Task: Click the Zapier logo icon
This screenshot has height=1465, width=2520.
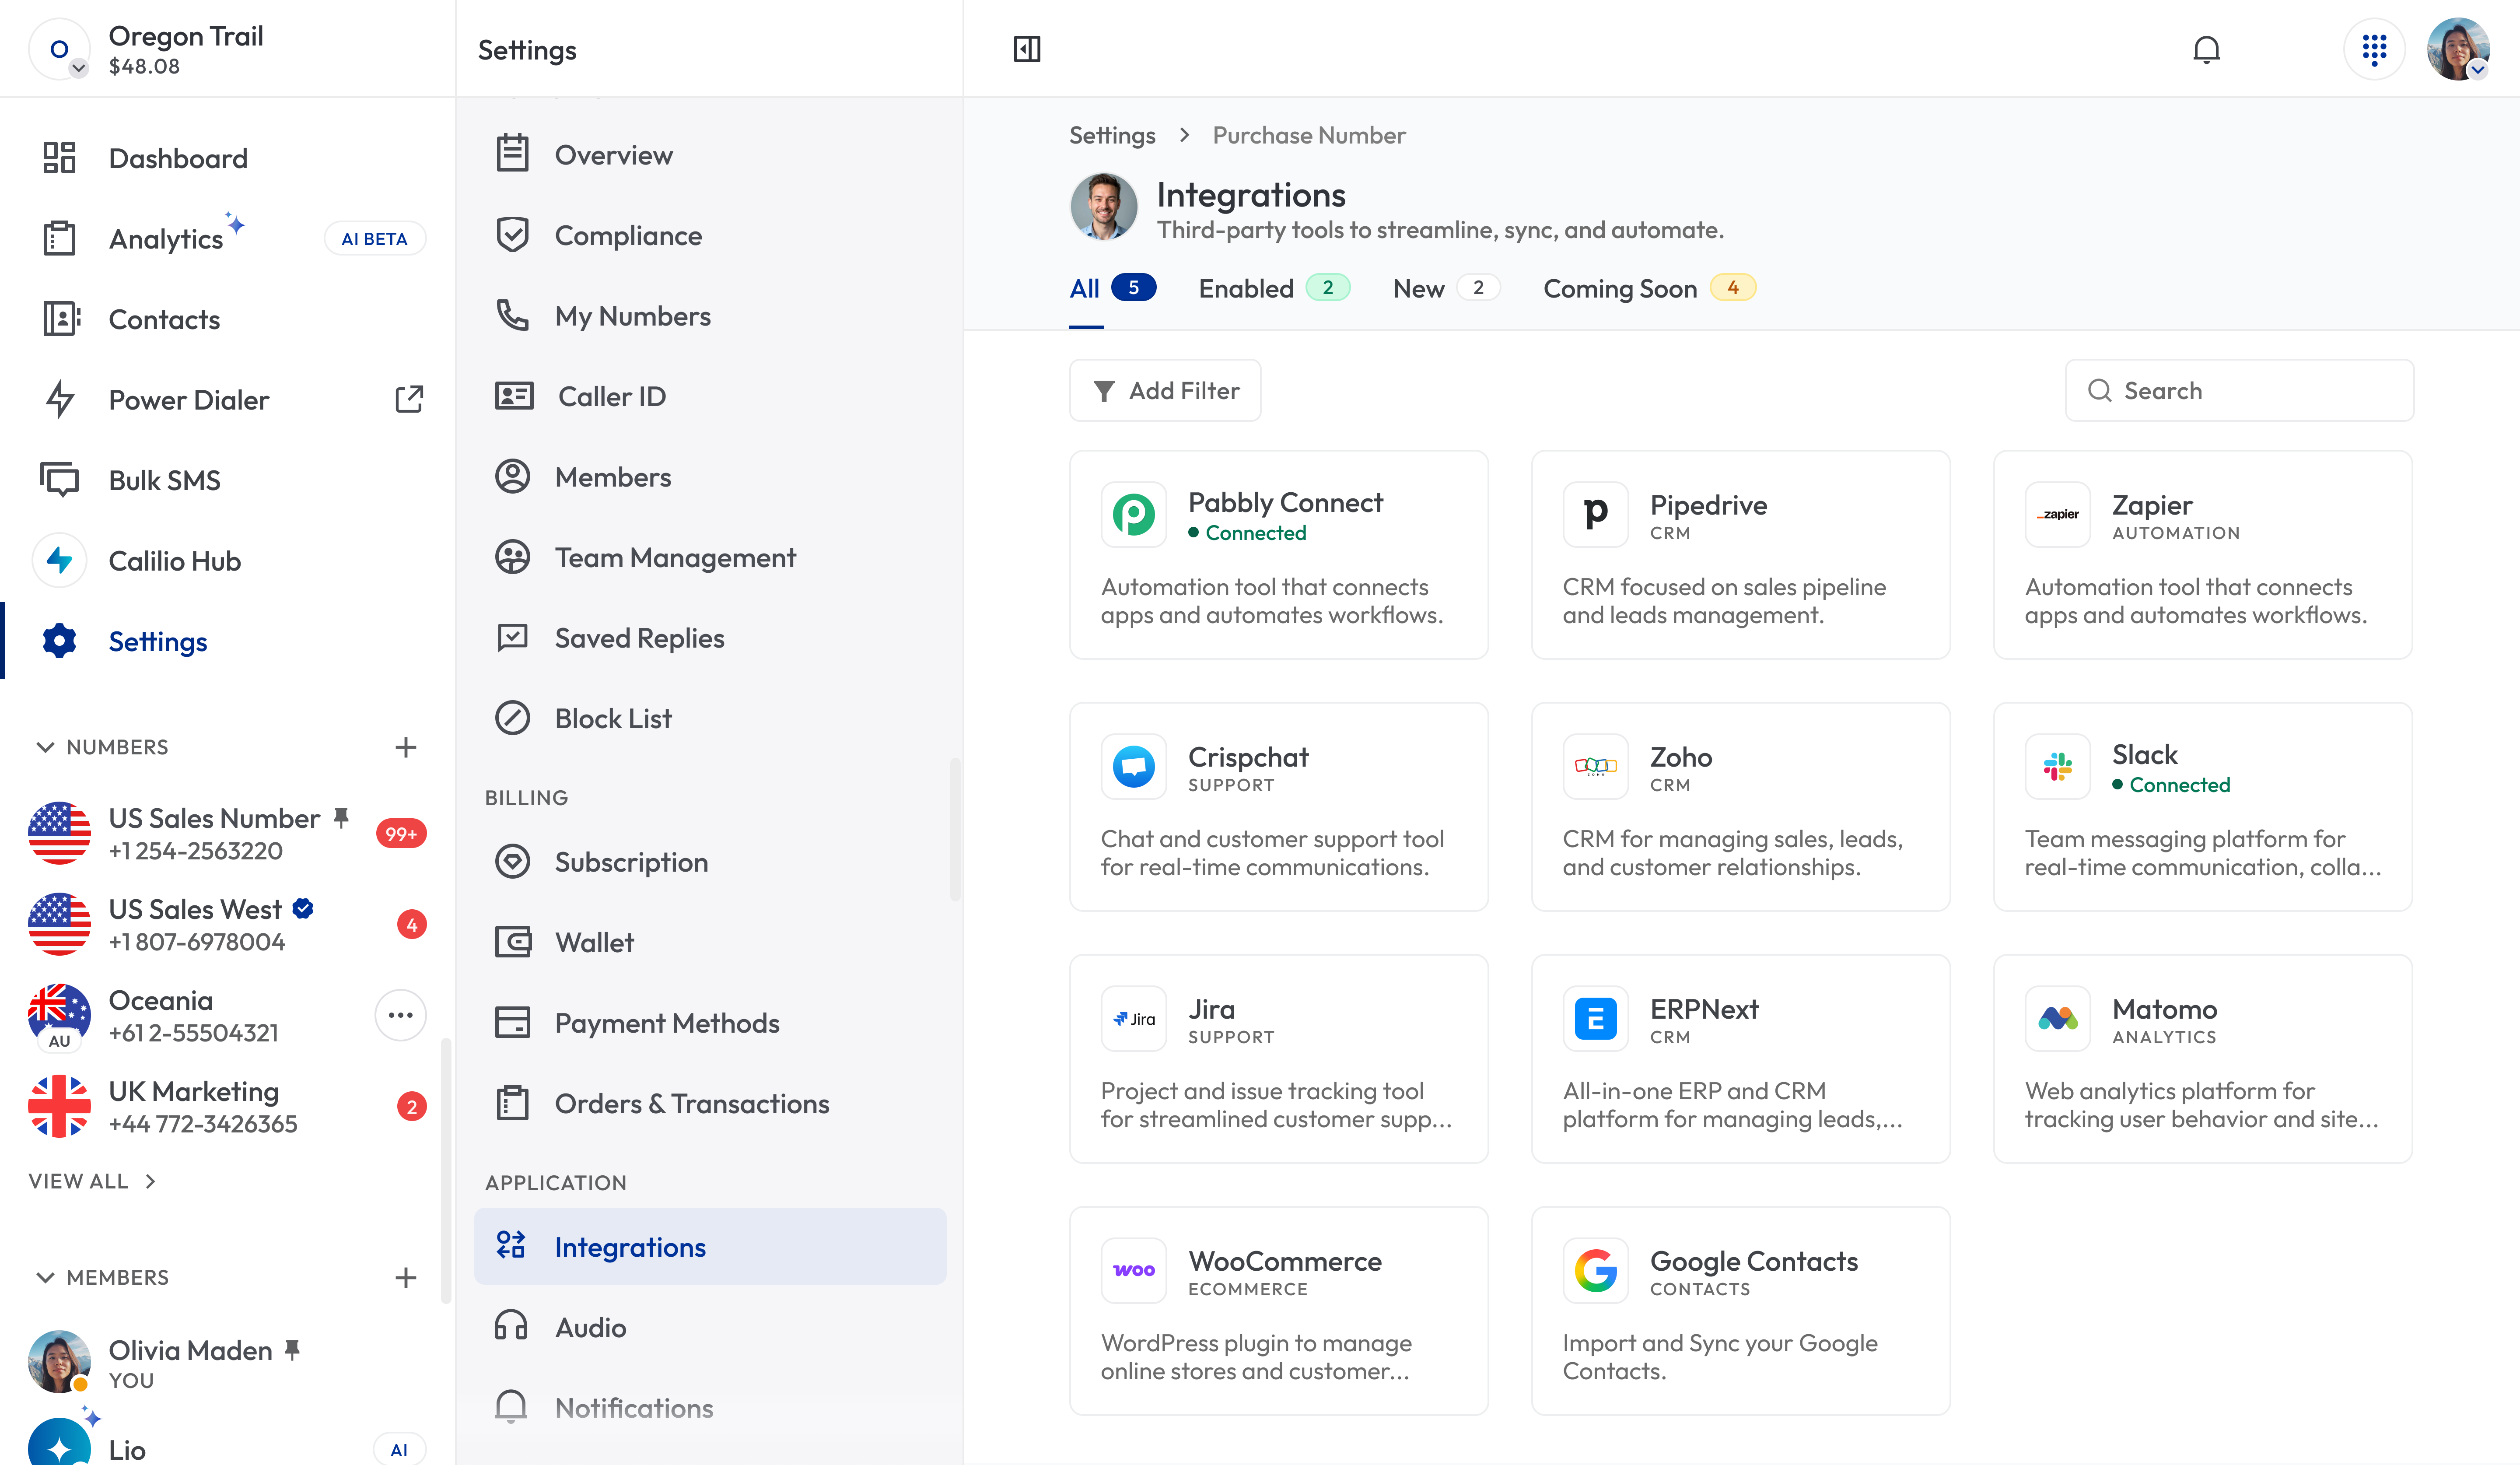Action: 2057,514
